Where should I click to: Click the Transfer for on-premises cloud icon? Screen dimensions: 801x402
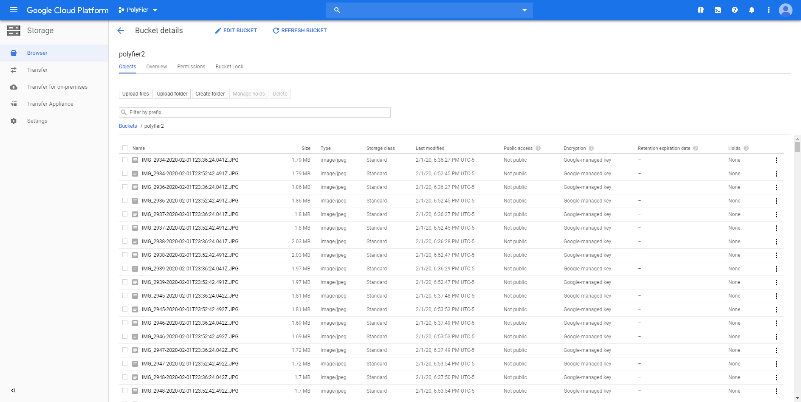[14, 87]
